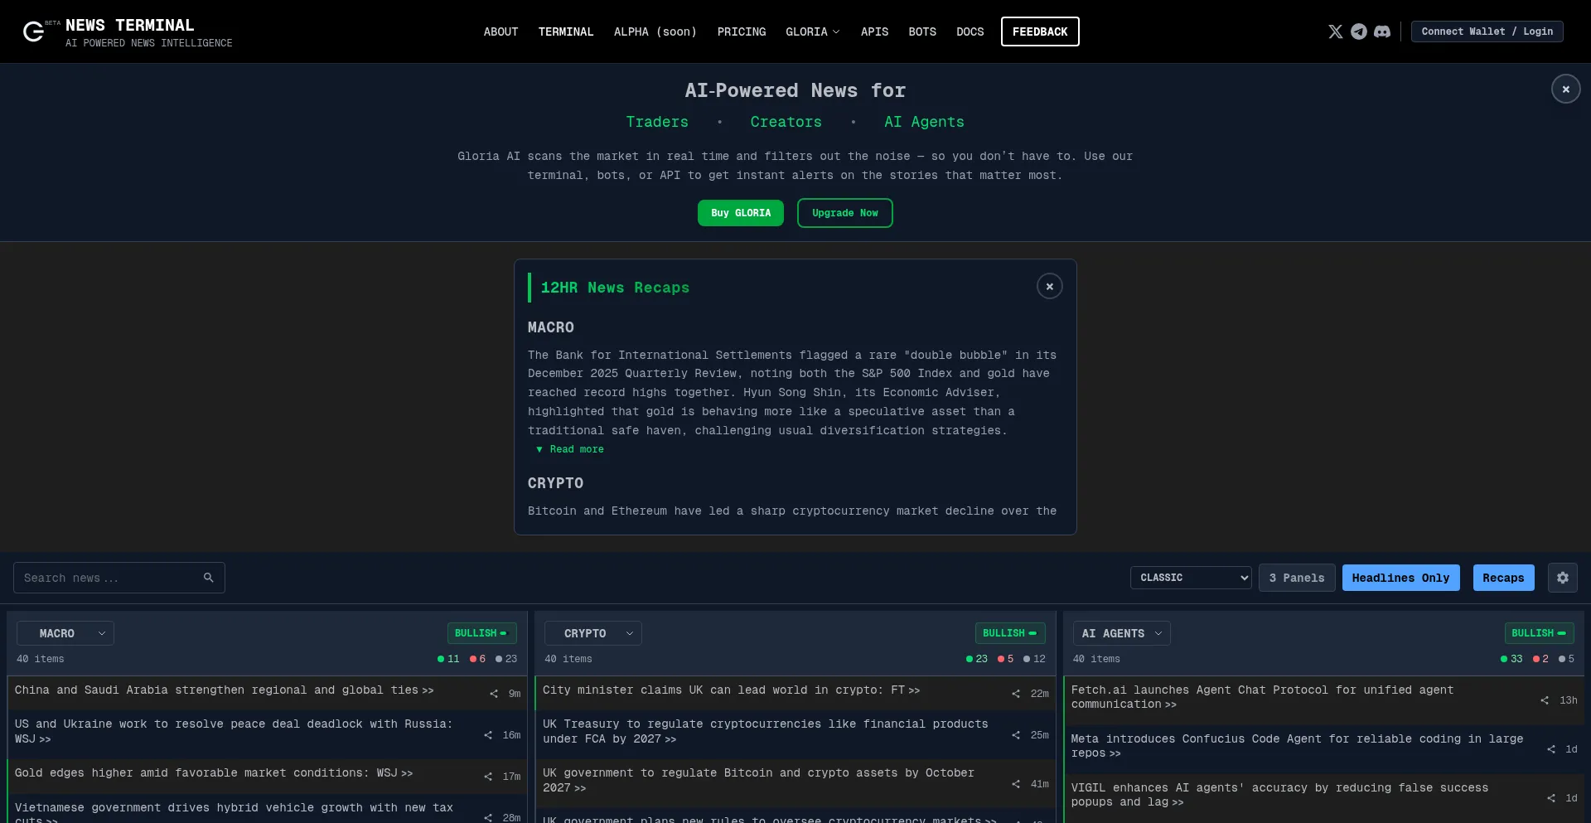Click the search magnifier icon

(209, 578)
